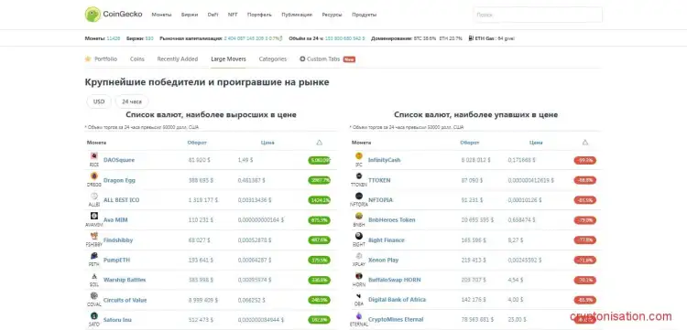Sort gainers by Оборот column
This screenshot has height=330, width=687.
click(197, 143)
